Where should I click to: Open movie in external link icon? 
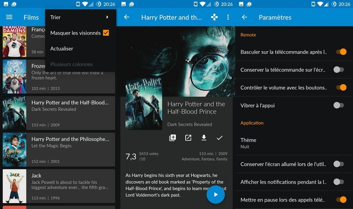188,137
